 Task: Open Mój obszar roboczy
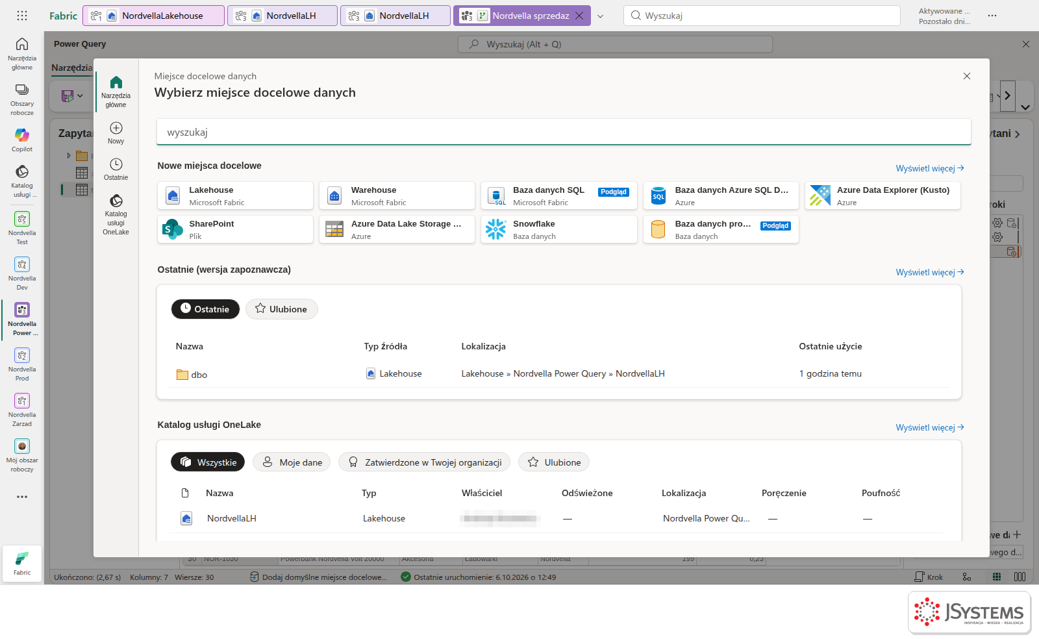[22, 455]
